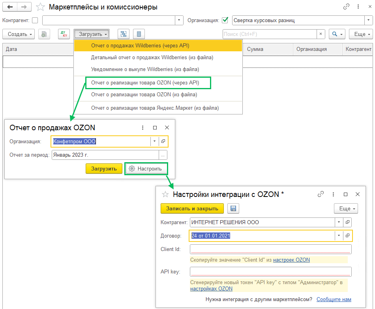The width and height of the screenshot is (375, 309).
Task: Click into the Client Id field
Action: click(270, 249)
